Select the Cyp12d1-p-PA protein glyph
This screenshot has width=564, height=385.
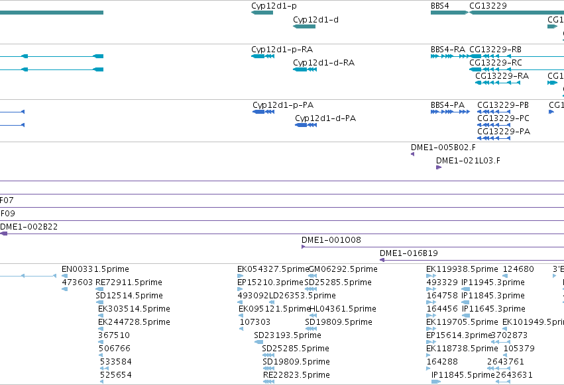(264, 112)
